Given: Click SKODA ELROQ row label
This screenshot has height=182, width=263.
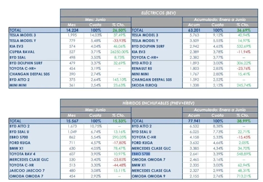Looking at the screenshot, I should tap(144, 85).
